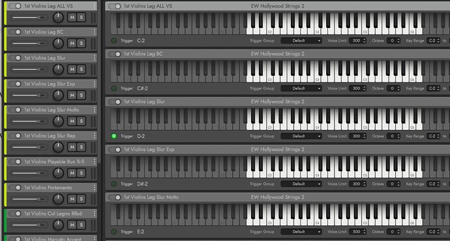Solo the 1st Violins Leg Slur Rep channel
This screenshot has height=241, width=450.
click(x=82, y=147)
